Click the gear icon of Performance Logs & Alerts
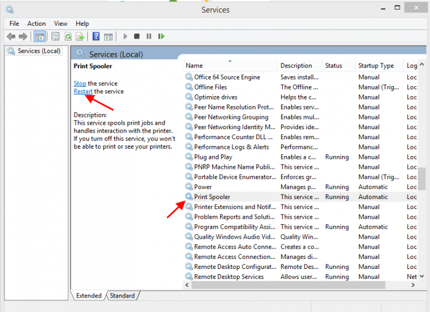The height and width of the screenshot is (312, 430). click(189, 147)
